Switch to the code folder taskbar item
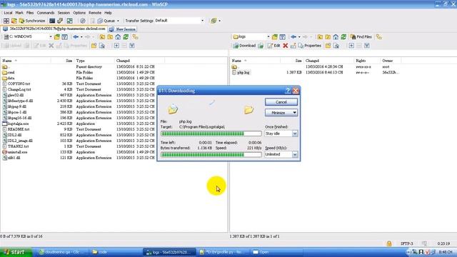 (x=114, y=252)
